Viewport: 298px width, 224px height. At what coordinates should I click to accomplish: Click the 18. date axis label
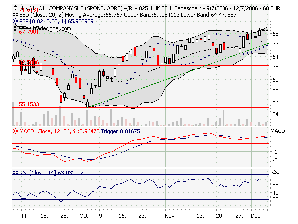tap(44, 216)
